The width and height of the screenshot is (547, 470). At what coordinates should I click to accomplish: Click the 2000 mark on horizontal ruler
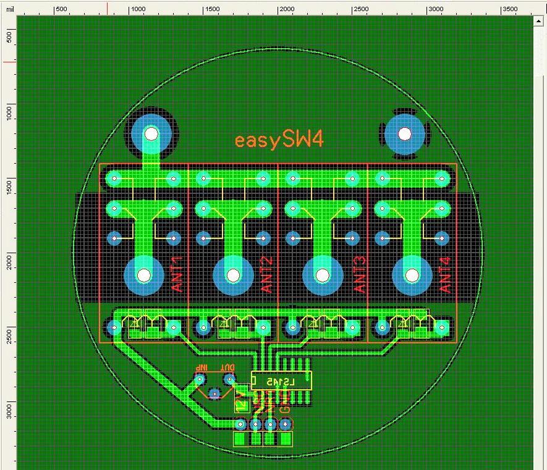tap(286, 9)
